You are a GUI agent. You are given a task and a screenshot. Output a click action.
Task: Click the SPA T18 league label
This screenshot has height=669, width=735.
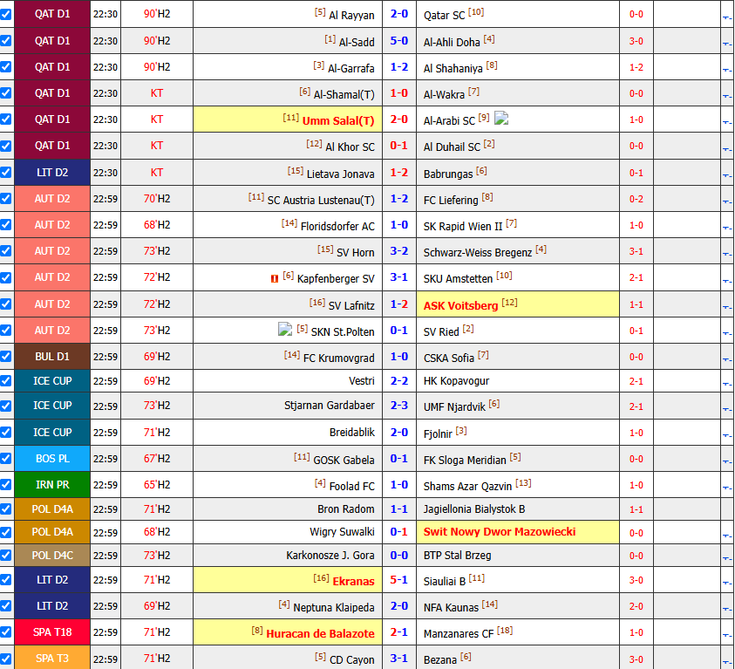(52, 632)
